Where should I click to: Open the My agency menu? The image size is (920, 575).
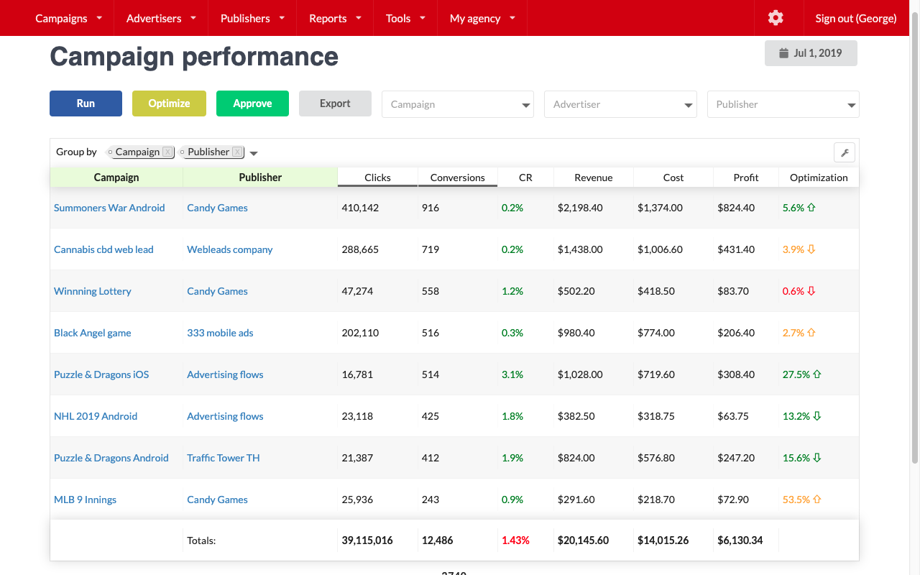(x=482, y=18)
